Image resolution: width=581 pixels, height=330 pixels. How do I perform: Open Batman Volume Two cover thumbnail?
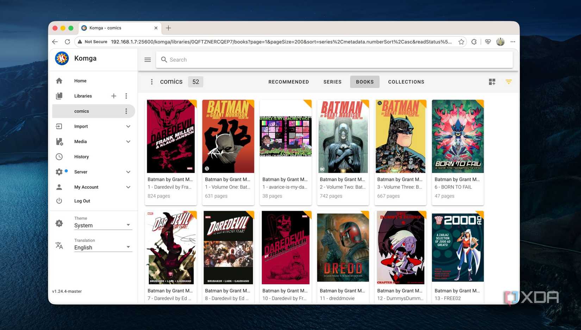[x=343, y=136]
